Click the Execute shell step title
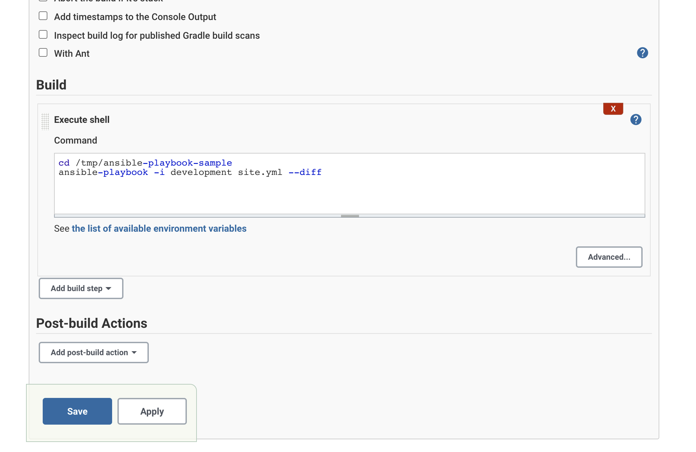This screenshot has height=452, width=696. pyautogui.click(x=82, y=120)
